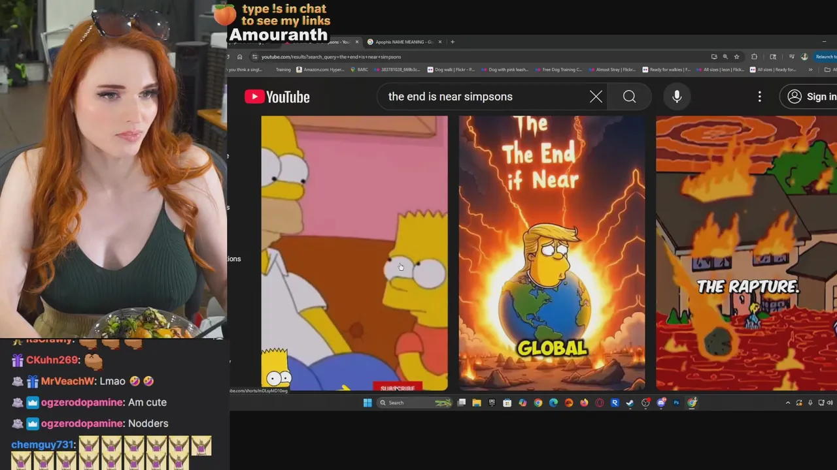The width and height of the screenshot is (837, 470).
Task: Open the page zoom magnifier in address bar
Action: coord(725,57)
